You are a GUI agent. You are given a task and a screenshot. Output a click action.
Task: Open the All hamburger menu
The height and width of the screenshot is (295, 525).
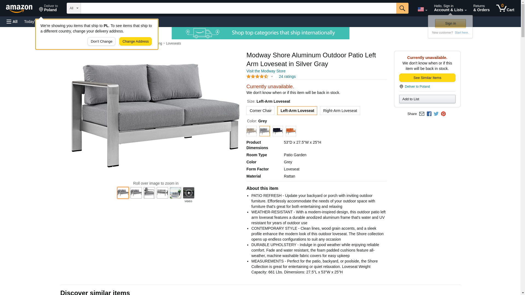12,22
